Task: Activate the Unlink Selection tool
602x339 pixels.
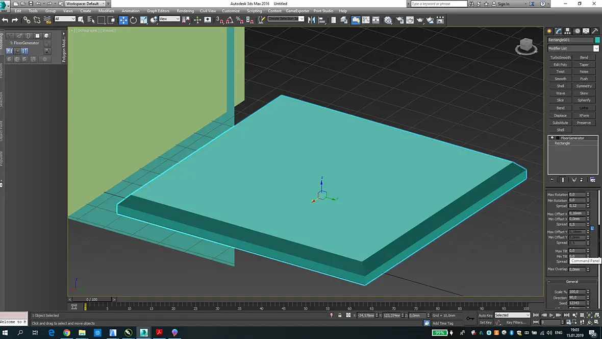Action: [37, 20]
